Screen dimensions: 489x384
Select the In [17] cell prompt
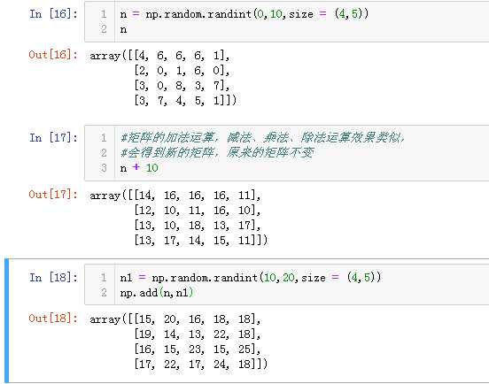[53, 138]
